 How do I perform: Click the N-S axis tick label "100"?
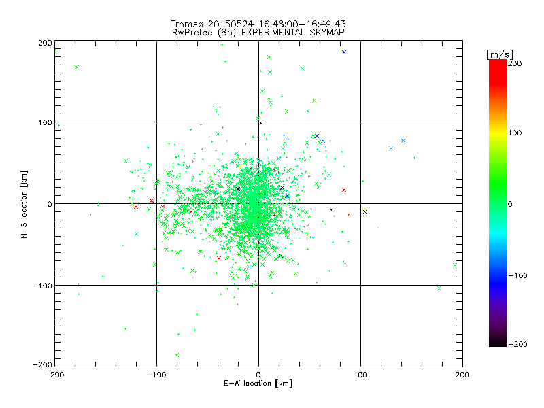tap(45, 122)
